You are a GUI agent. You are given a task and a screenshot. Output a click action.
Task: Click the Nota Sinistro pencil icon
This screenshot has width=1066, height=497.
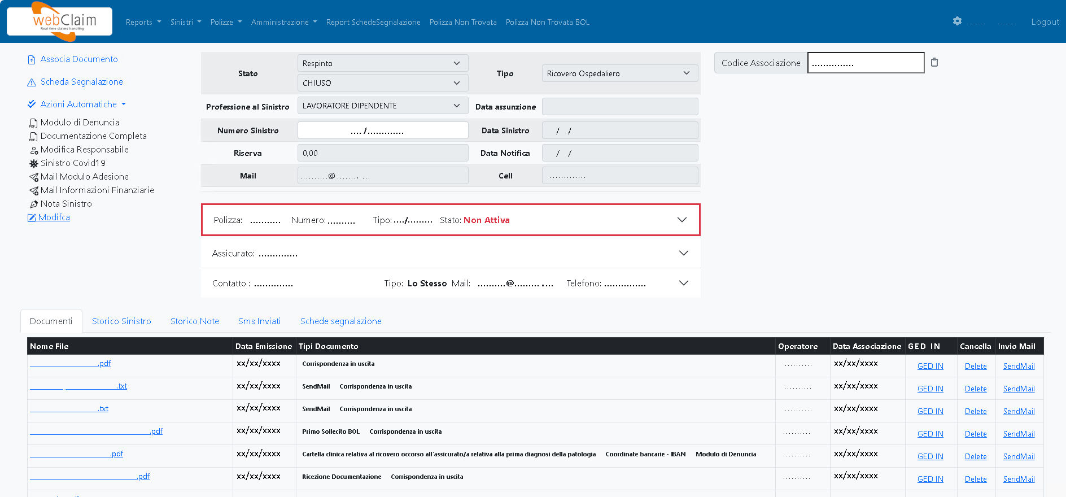(33, 204)
